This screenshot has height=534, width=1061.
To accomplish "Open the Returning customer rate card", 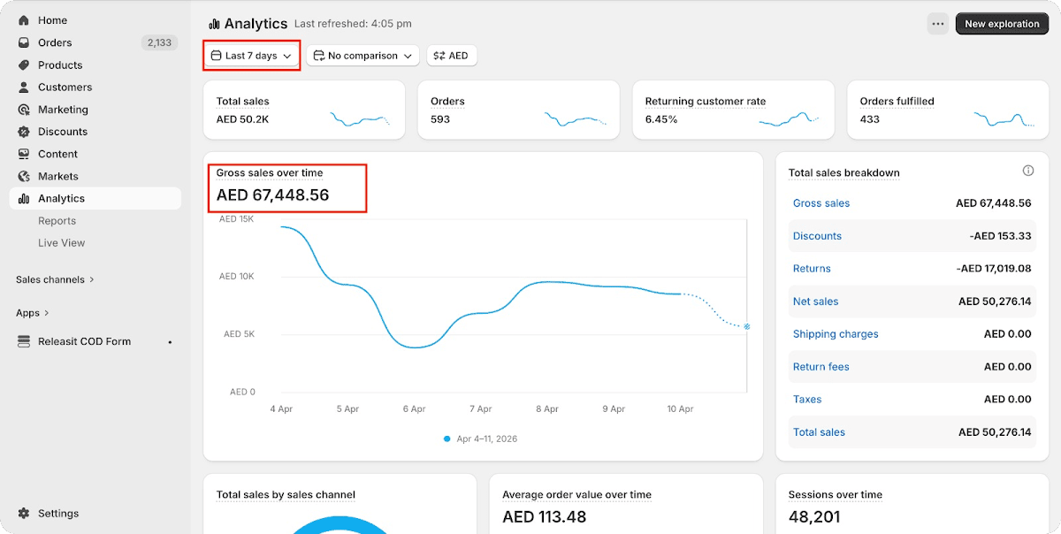I will 733,111.
